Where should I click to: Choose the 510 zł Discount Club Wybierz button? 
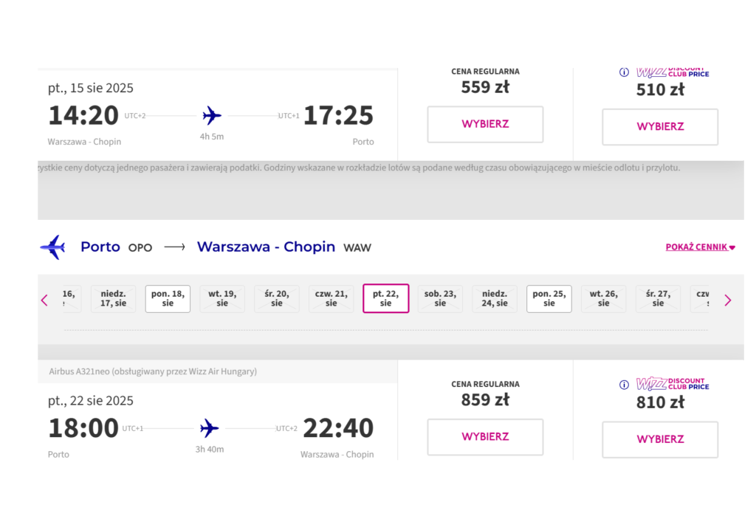tap(660, 127)
